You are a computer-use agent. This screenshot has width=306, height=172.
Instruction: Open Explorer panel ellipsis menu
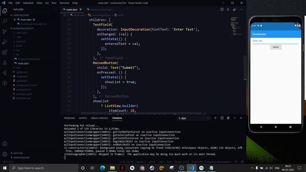[x=55, y=10]
